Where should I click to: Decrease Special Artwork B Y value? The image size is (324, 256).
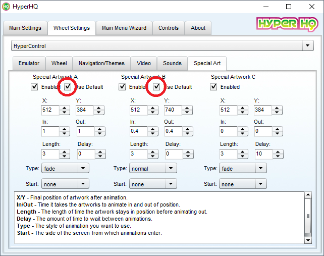(x=187, y=113)
